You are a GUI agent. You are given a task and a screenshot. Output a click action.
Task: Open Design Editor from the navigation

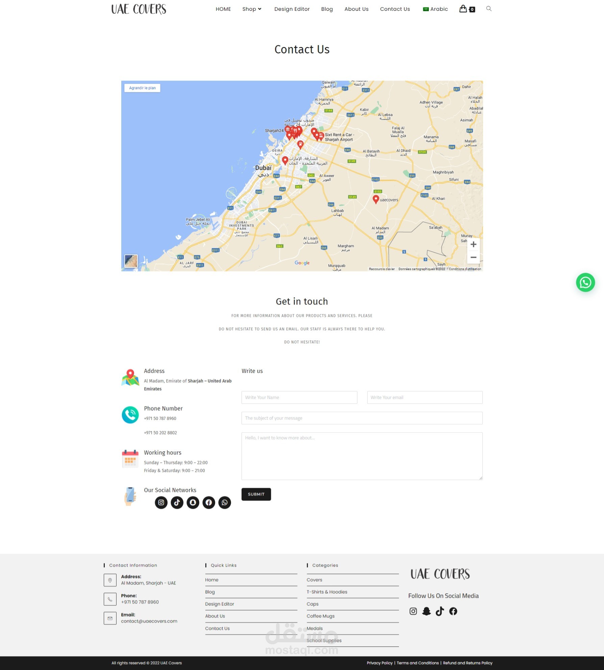292,9
